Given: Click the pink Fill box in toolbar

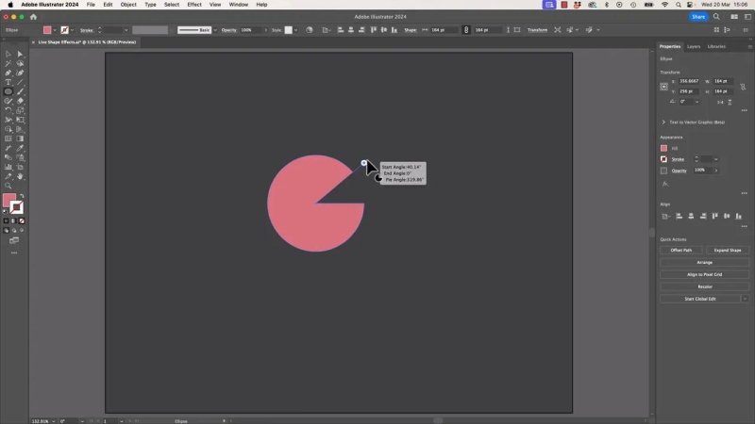Looking at the screenshot, I should coord(9,200).
